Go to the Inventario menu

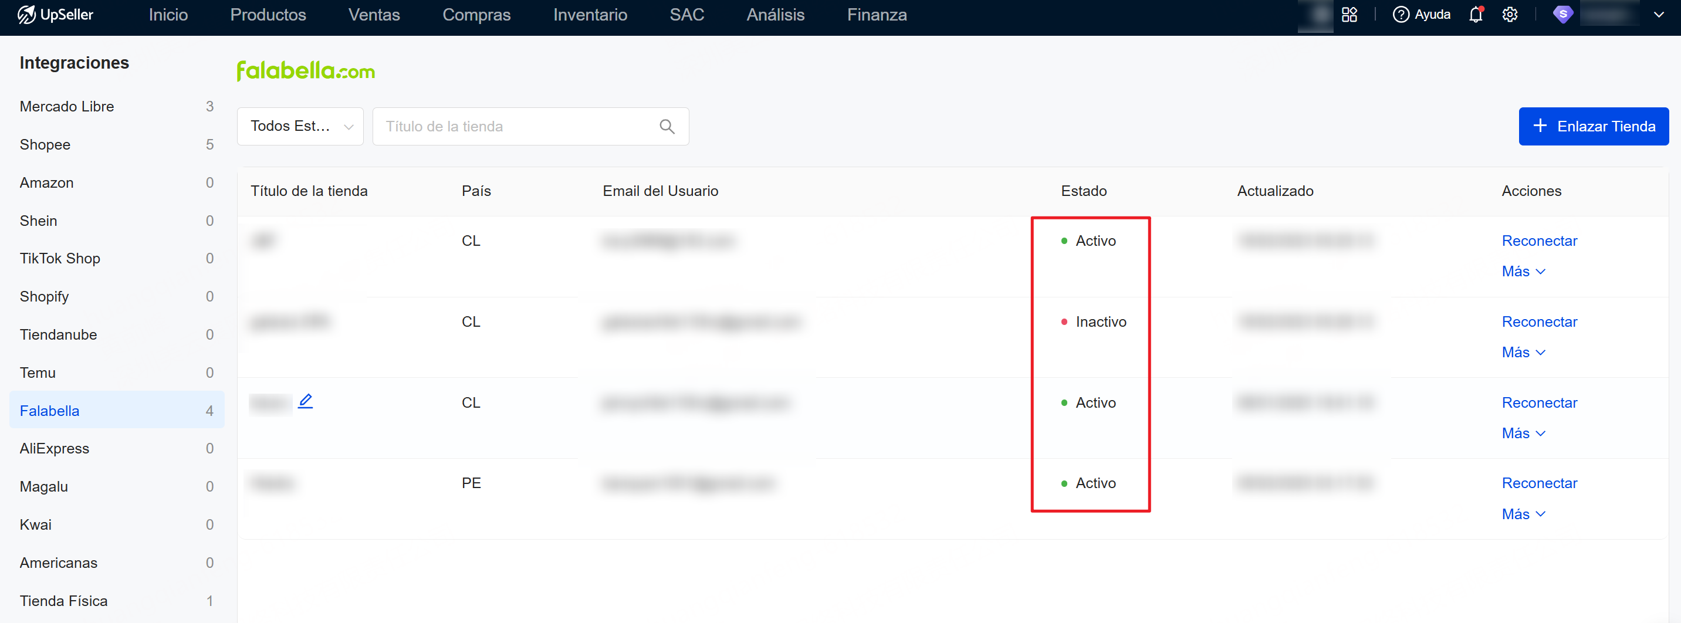coord(590,14)
